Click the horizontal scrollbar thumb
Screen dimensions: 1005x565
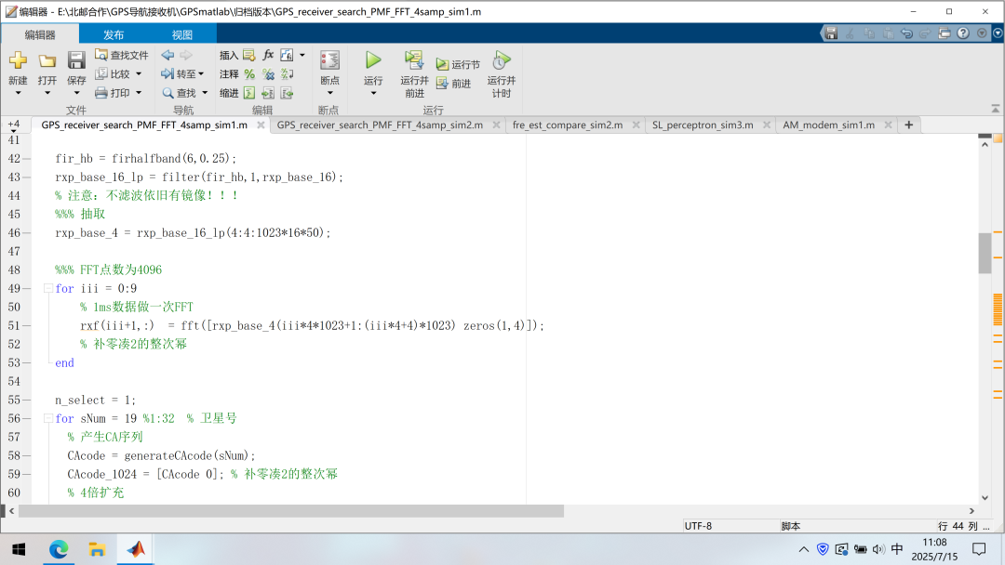pyautogui.click(x=291, y=510)
